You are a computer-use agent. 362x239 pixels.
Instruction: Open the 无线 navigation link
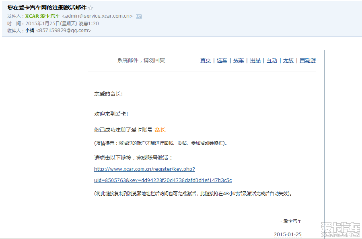point(288,60)
